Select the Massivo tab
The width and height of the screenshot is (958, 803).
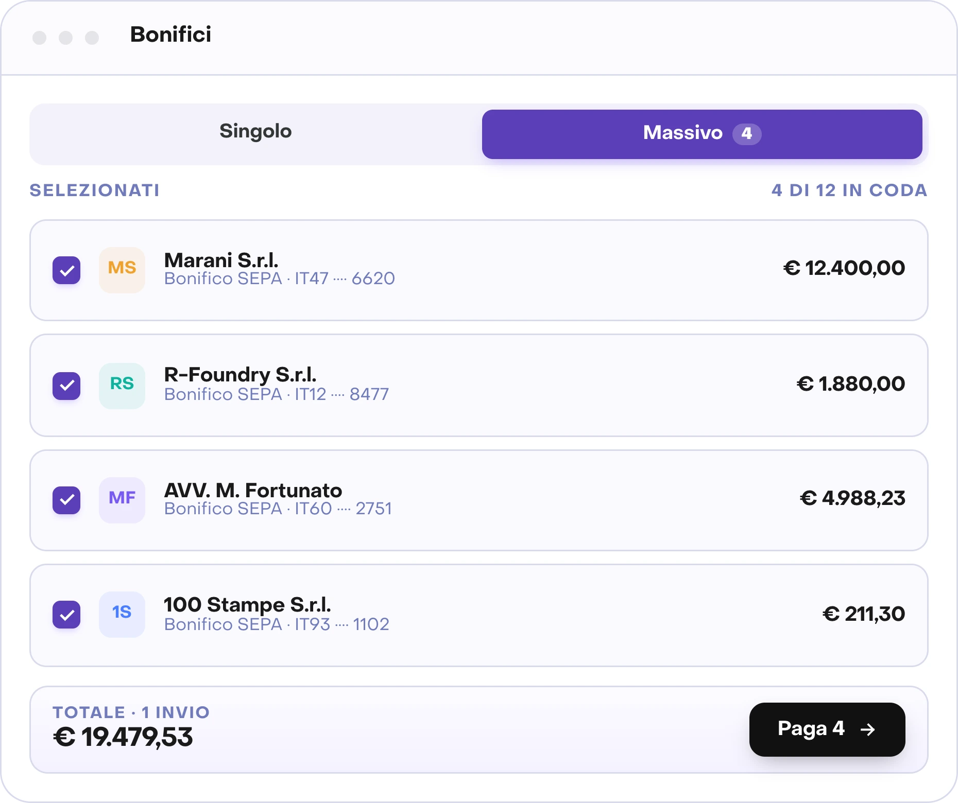[x=702, y=134]
